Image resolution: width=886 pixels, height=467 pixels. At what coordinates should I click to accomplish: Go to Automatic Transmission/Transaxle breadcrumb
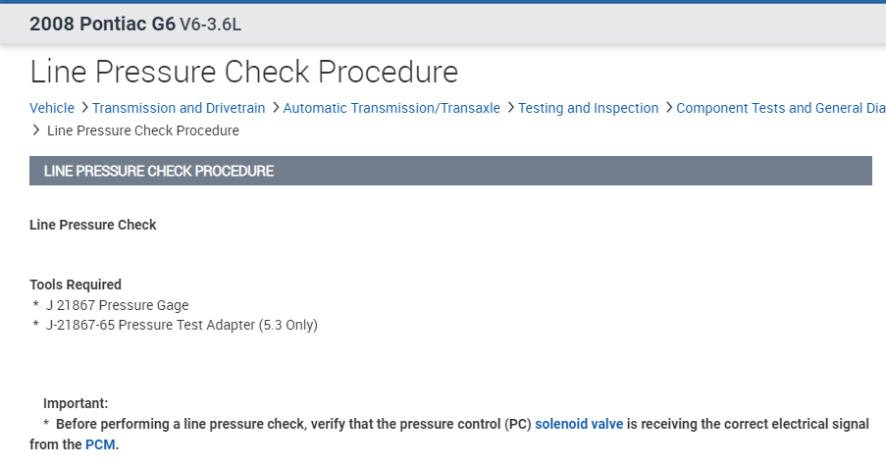pyautogui.click(x=391, y=108)
